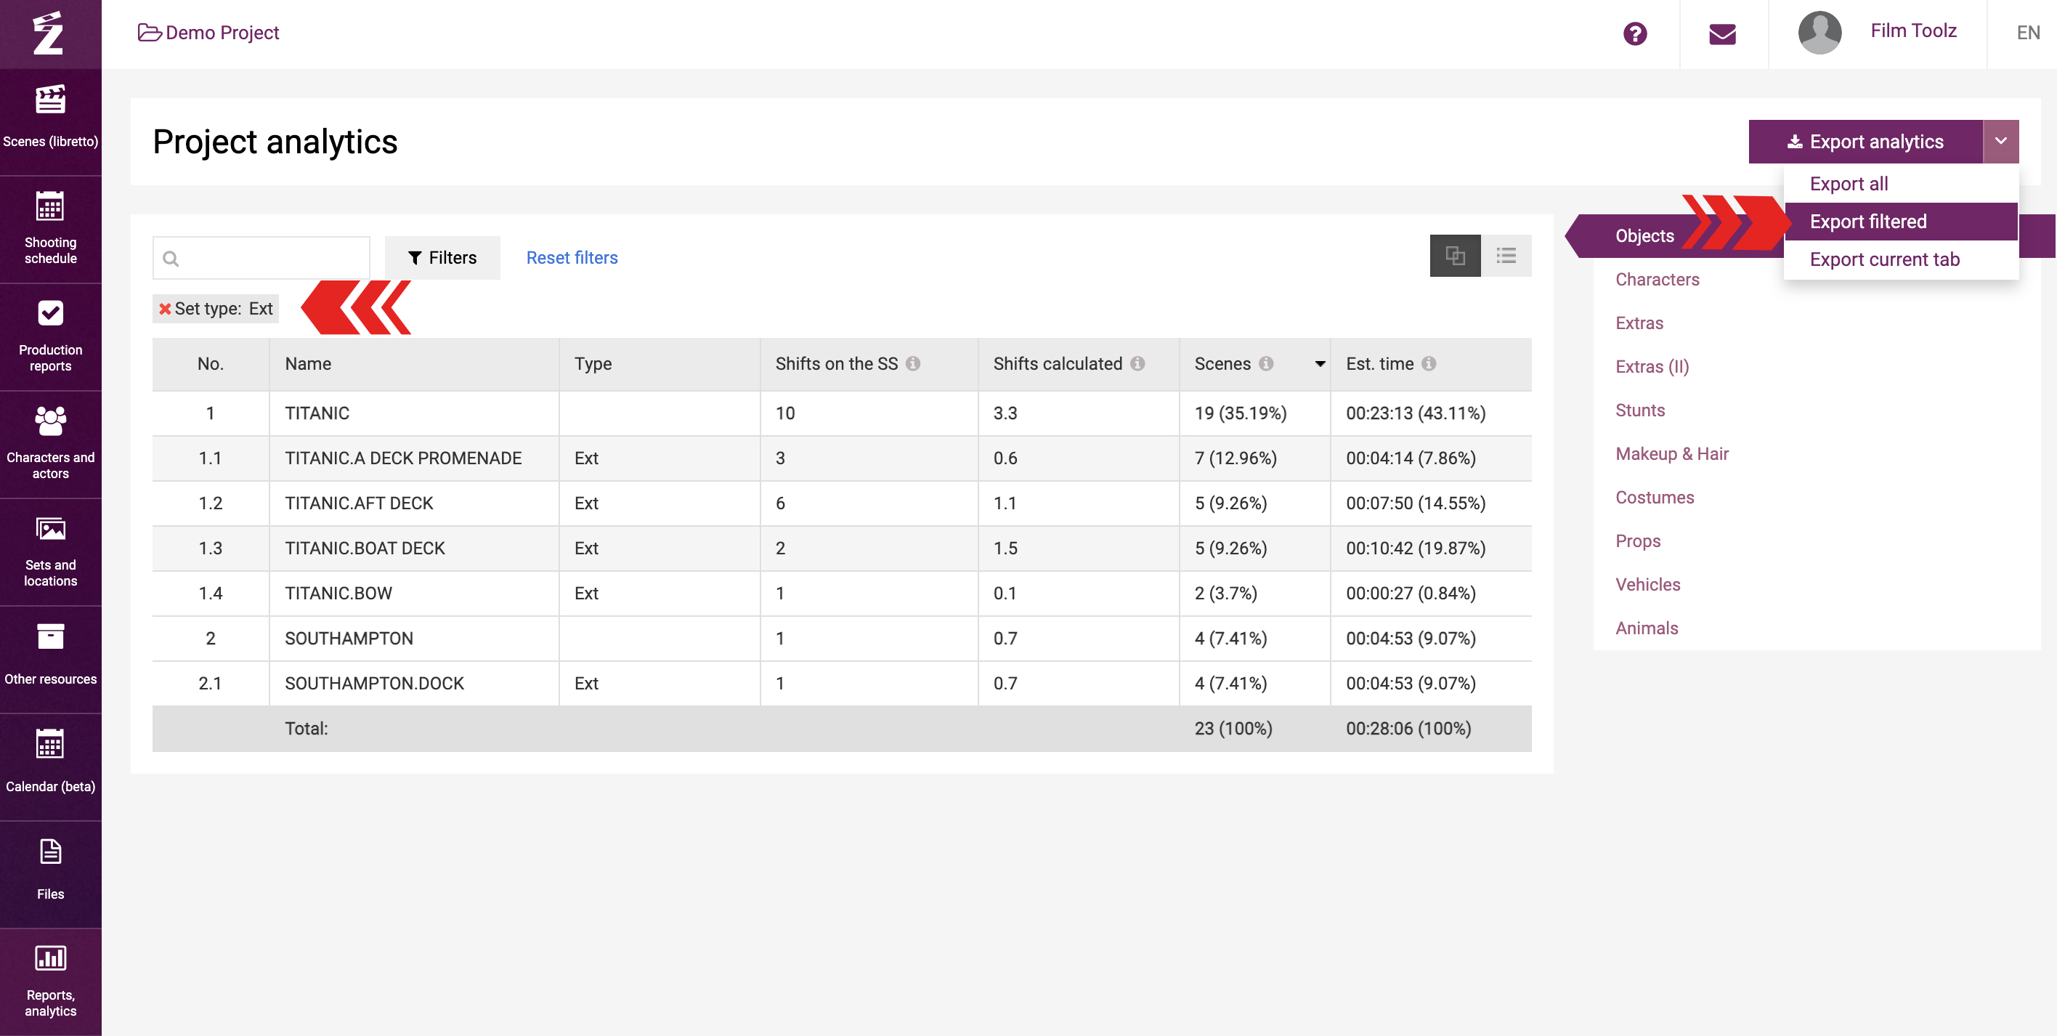Click the No. column header
This screenshot has width=2057, height=1036.
[x=210, y=363]
